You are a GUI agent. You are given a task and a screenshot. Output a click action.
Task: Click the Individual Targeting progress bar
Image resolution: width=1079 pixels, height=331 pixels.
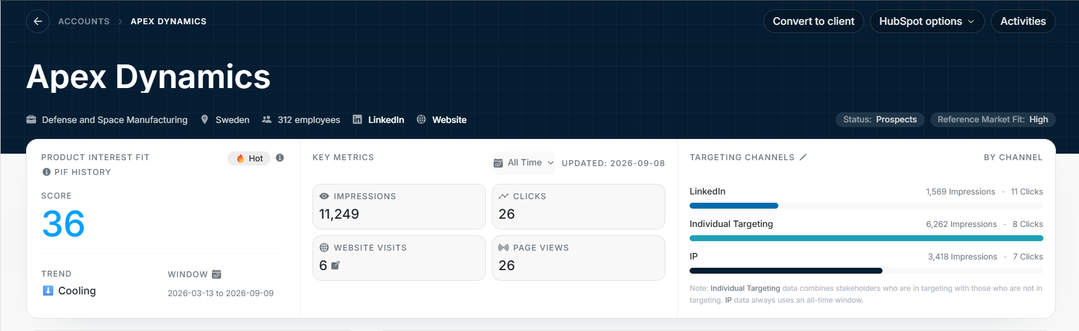867,238
